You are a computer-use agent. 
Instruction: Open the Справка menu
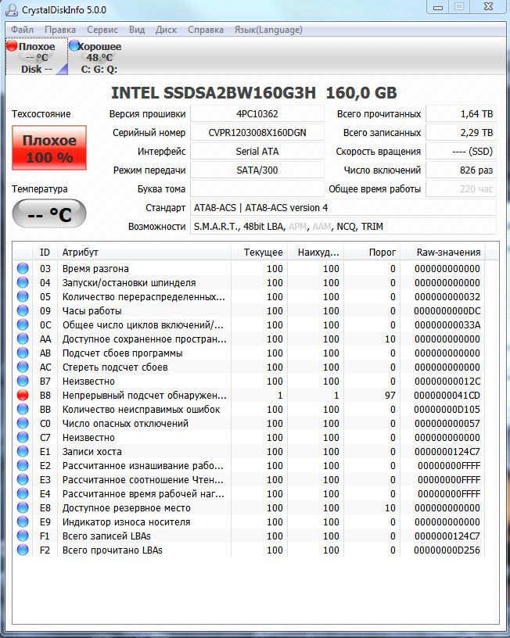pyautogui.click(x=206, y=30)
